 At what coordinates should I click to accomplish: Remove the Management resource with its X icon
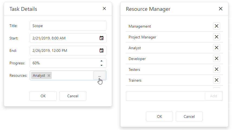(x=216, y=26)
